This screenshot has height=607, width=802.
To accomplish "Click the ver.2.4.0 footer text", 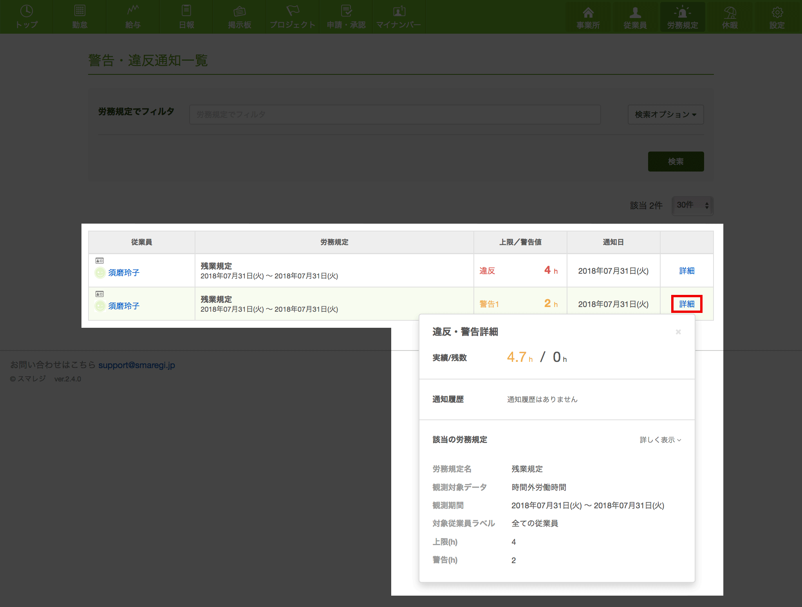I will [68, 379].
